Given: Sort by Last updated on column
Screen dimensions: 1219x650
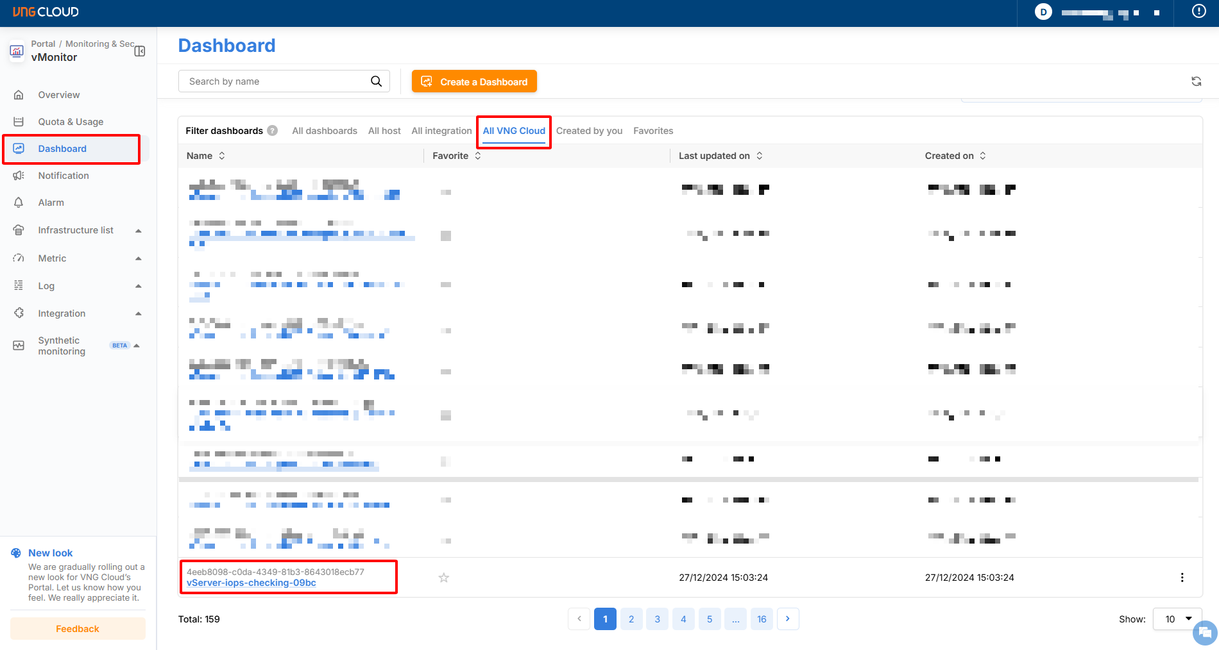Looking at the screenshot, I should [x=760, y=156].
